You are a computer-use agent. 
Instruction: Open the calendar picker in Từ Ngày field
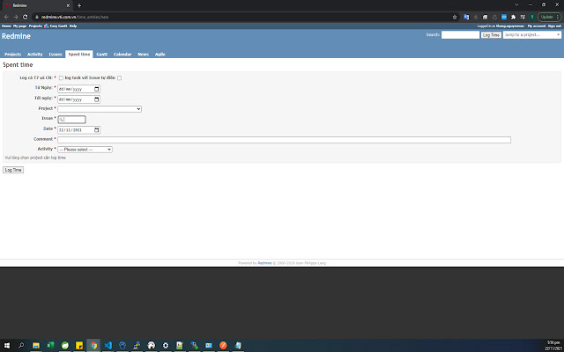96,89
